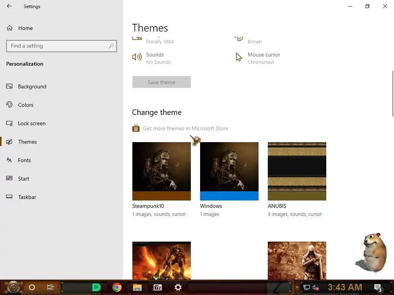Click the Steampunk10 theme name
The height and width of the screenshot is (295, 394).
[148, 206]
